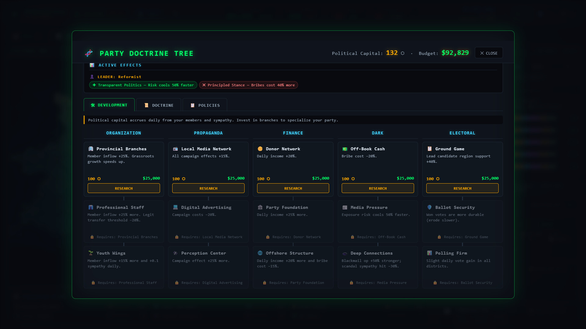Click the Principled Stance penalty badge
The image size is (586, 329).
point(248,85)
